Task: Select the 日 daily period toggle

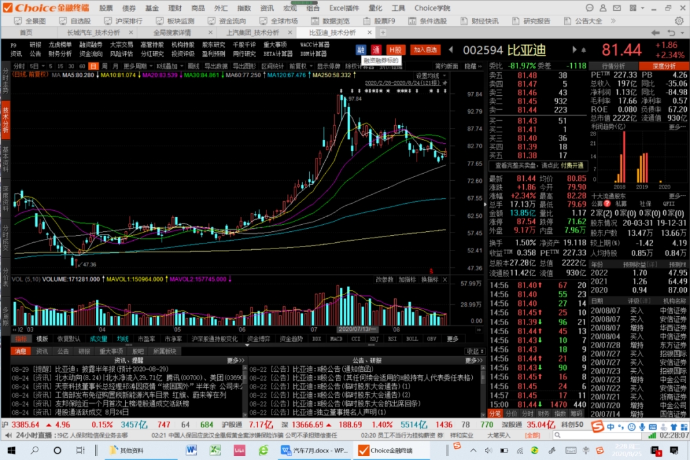Action: (93, 66)
